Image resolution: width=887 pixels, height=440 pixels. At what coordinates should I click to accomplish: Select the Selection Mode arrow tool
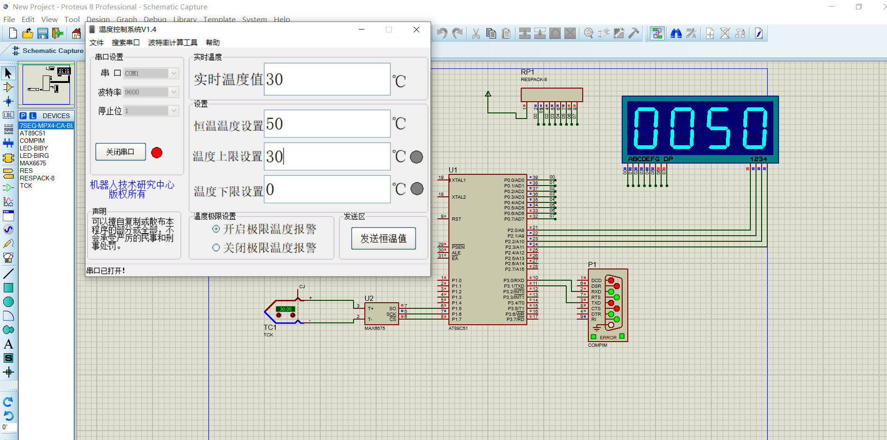click(x=8, y=73)
